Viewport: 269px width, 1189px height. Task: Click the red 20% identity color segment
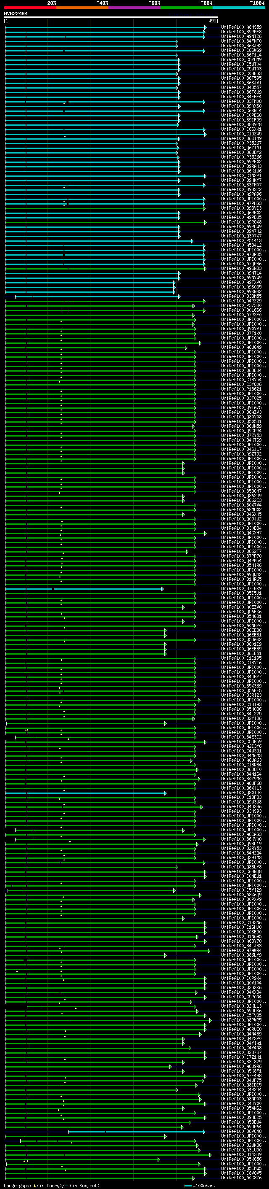[x=30, y=8]
